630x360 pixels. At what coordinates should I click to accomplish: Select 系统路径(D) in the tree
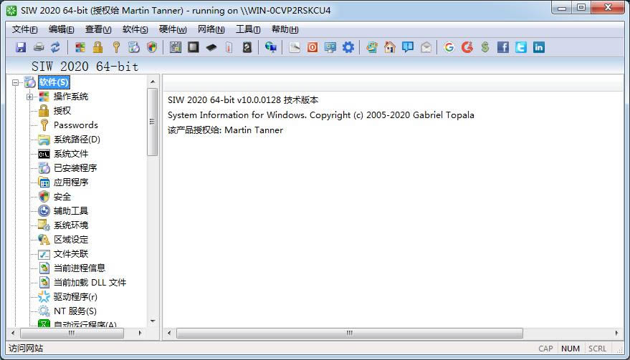click(77, 140)
